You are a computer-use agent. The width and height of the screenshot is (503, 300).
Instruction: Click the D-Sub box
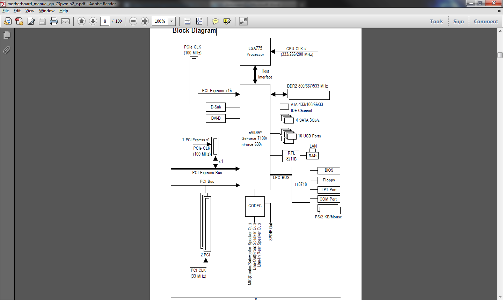216,107
